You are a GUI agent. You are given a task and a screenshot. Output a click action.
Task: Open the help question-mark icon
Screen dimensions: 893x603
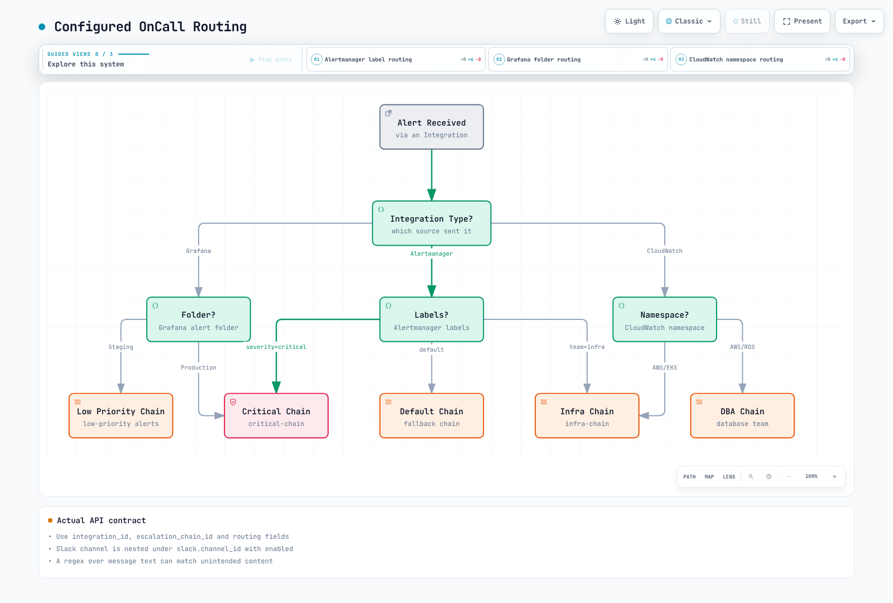769,477
